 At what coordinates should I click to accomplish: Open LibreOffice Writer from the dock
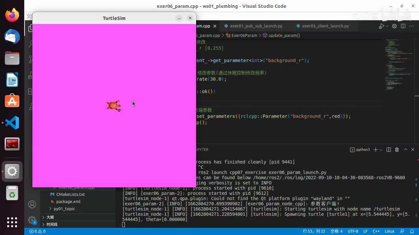point(12,80)
